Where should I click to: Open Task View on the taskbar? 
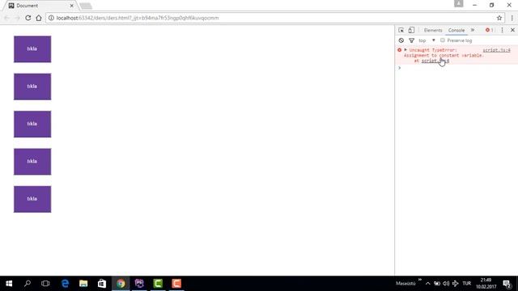(45, 284)
